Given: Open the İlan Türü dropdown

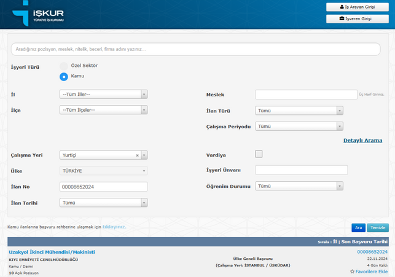Looking at the screenshot, I should tap(299, 111).
